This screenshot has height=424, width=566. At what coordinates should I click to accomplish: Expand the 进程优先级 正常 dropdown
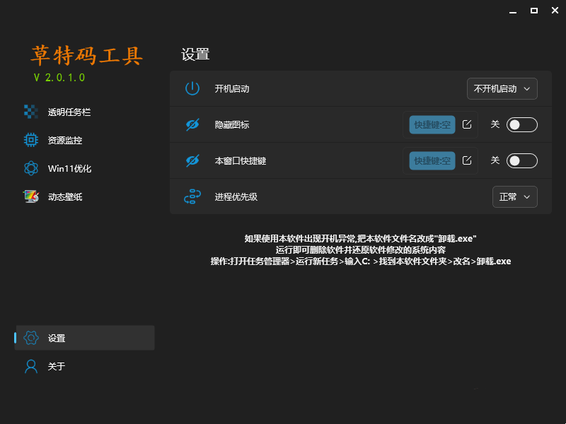pos(514,196)
